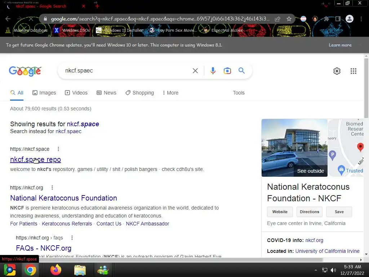Open National Keratoconus Foundation result

[63, 198]
